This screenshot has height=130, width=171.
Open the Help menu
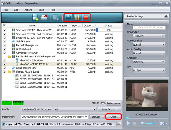(x=53, y=10)
